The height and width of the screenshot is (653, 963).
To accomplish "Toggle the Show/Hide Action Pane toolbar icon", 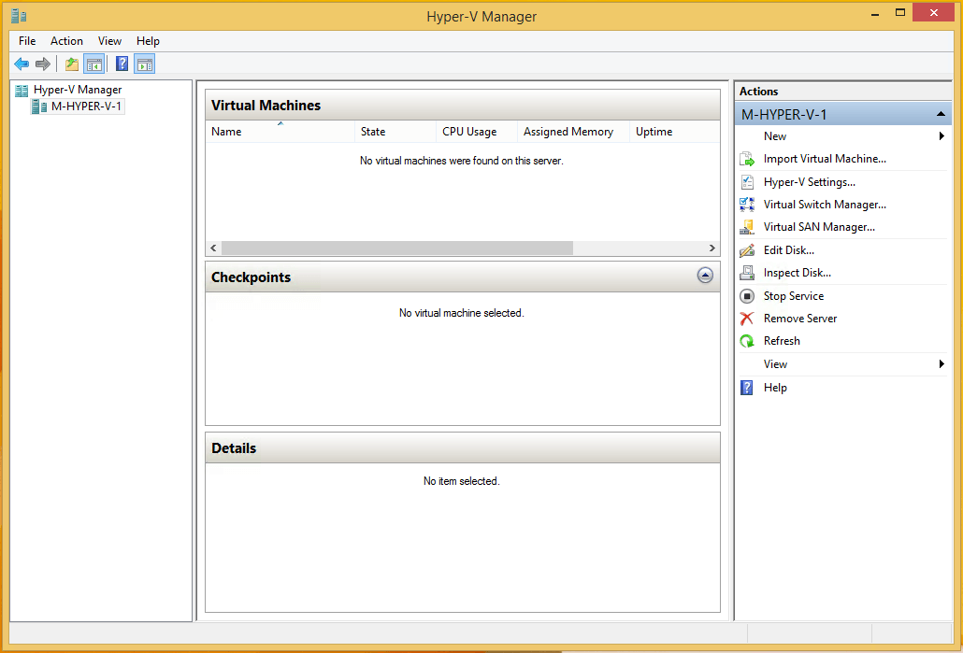I will [x=145, y=64].
